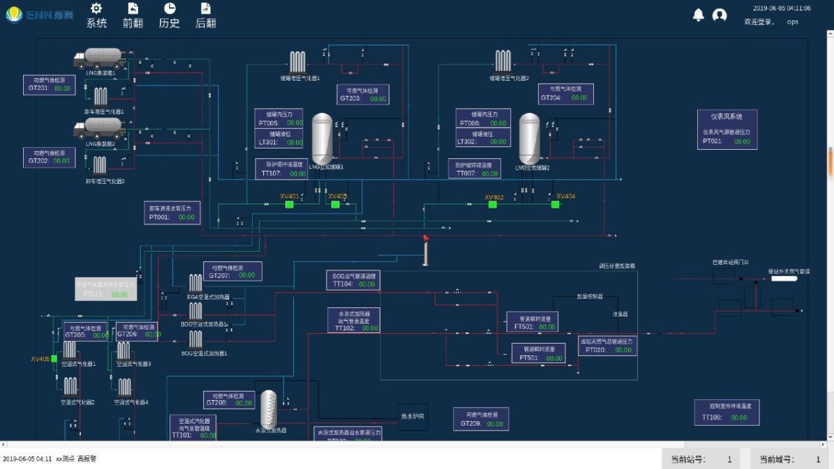
Task: Select the 空温式气化器1 vaporizer
Action: (70, 350)
